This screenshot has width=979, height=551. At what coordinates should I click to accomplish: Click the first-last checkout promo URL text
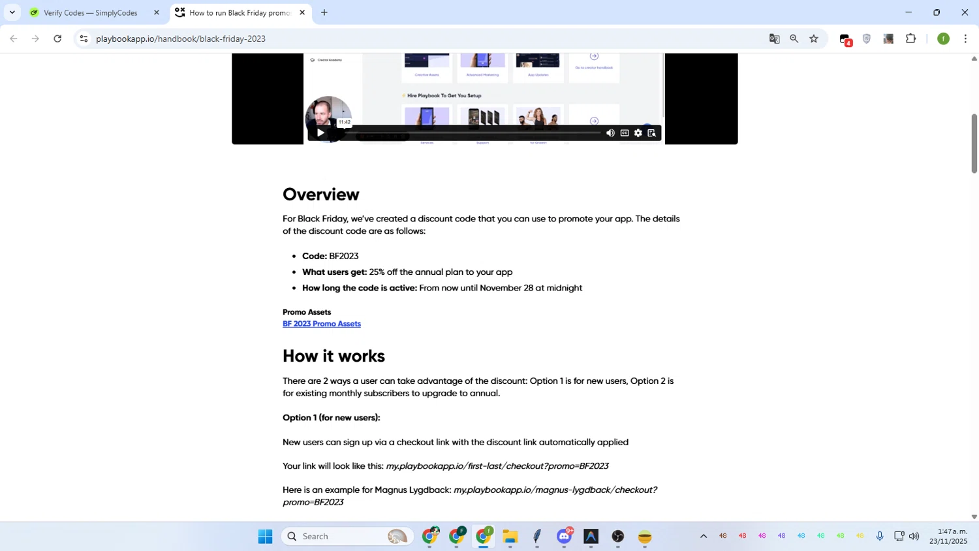coord(497,466)
